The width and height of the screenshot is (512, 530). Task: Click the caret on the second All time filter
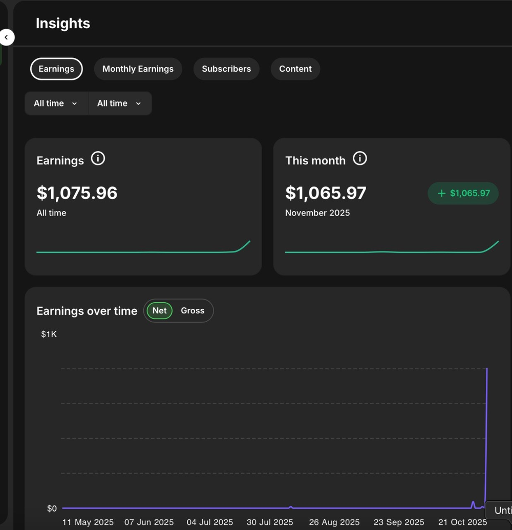click(x=137, y=103)
